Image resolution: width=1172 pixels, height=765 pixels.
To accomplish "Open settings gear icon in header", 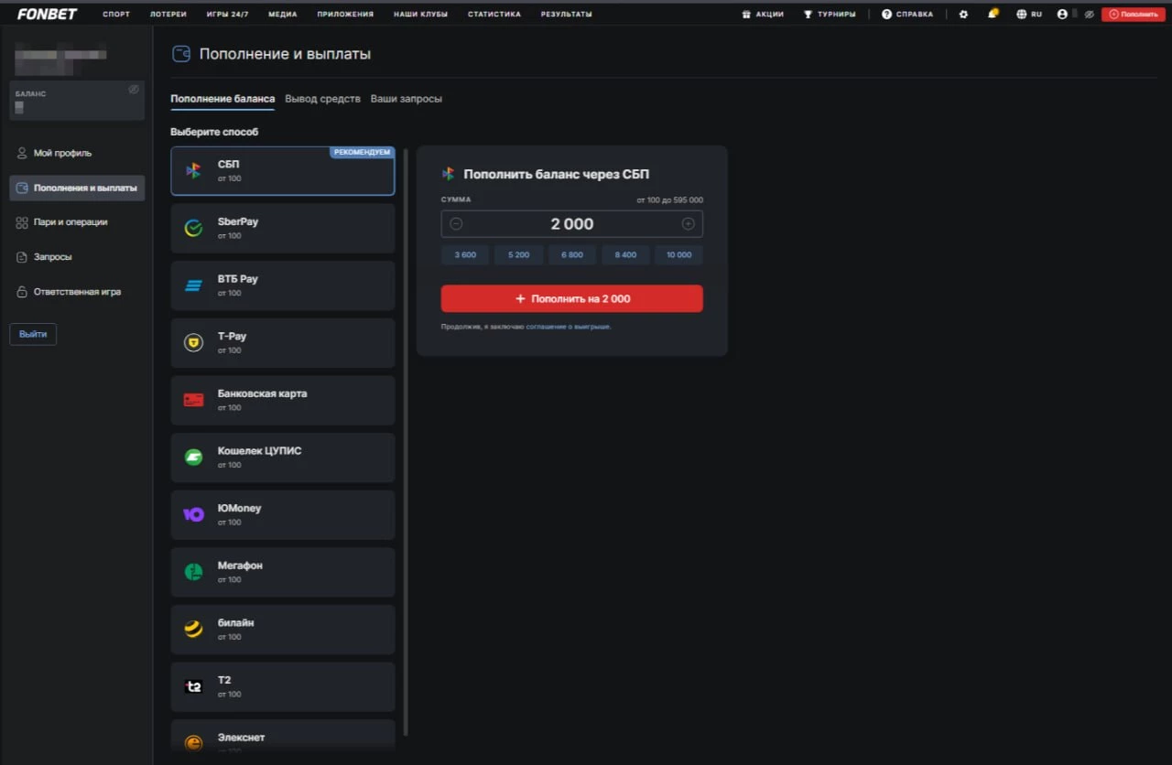I will click(x=962, y=15).
